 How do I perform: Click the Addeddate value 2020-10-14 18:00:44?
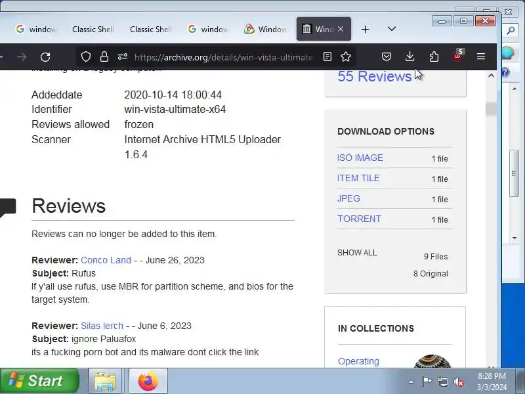tap(173, 95)
